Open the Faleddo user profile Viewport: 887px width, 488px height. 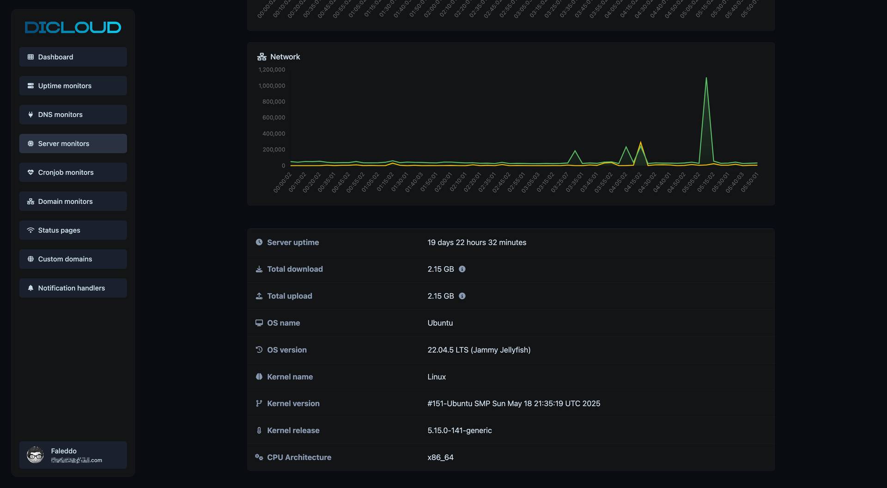73,455
